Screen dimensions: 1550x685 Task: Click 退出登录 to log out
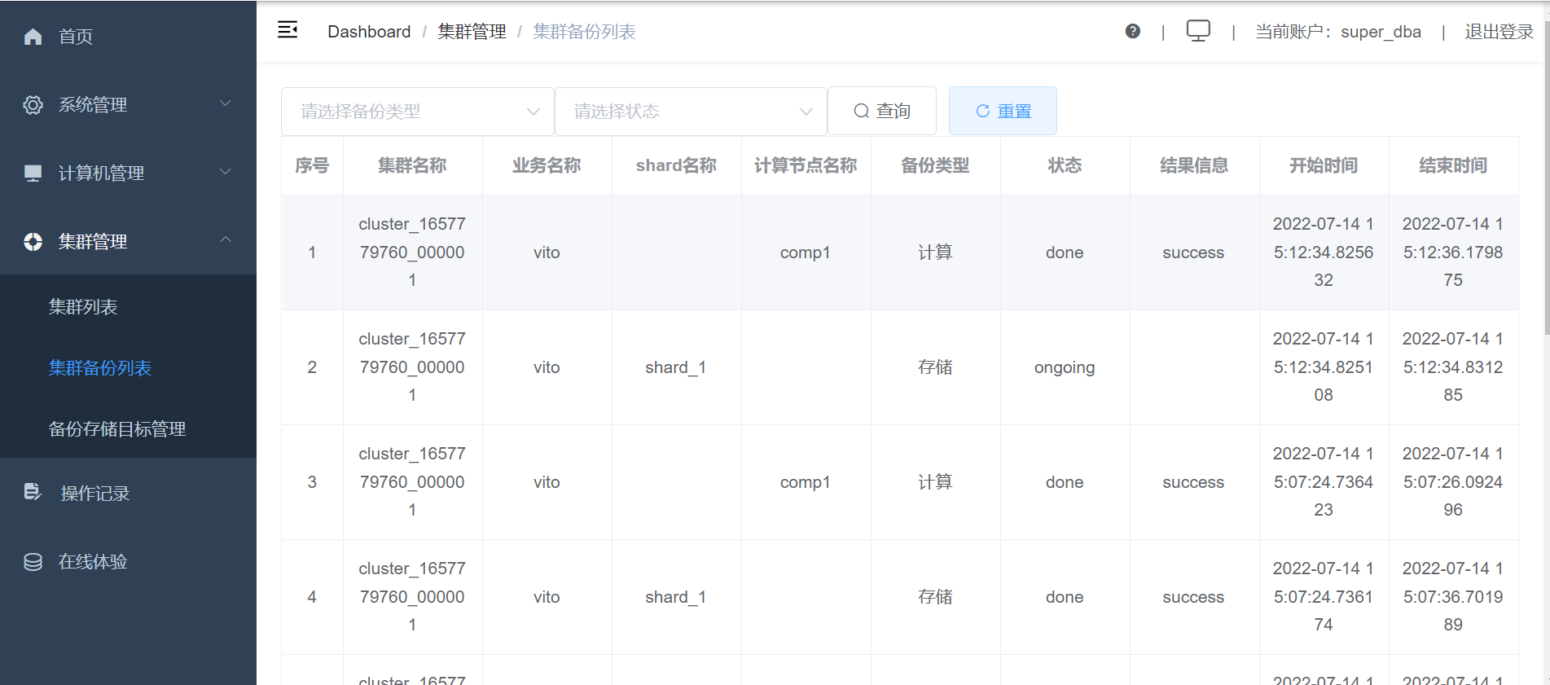[1499, 32]
